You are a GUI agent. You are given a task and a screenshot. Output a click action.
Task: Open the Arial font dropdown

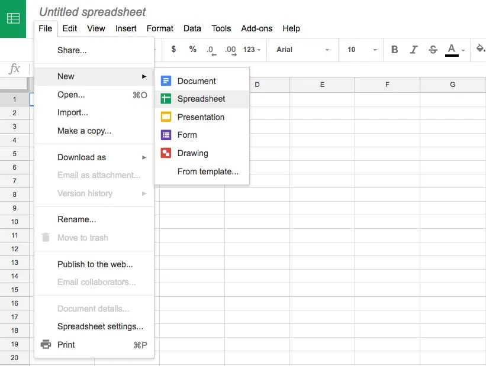[x=302, y=50]
